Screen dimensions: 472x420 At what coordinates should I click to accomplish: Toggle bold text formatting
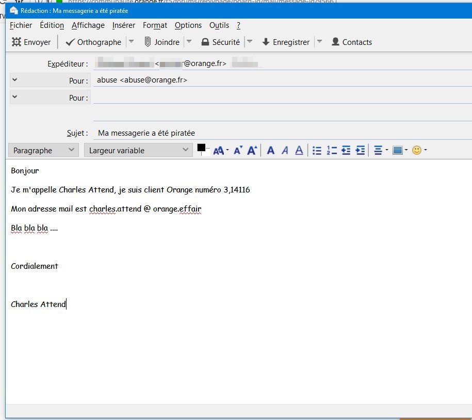coord(270,151)
